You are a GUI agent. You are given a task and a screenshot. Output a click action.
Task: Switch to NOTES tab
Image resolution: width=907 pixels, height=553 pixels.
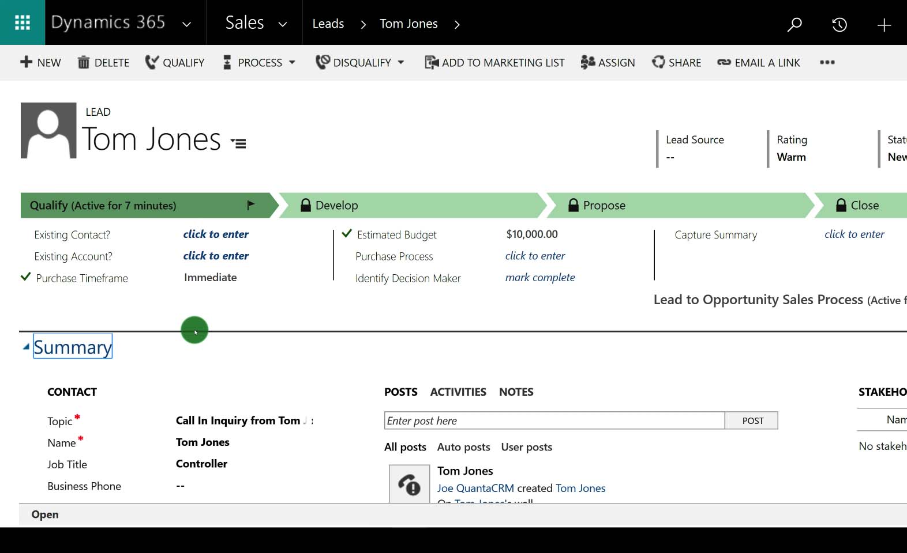pos(516,392)
